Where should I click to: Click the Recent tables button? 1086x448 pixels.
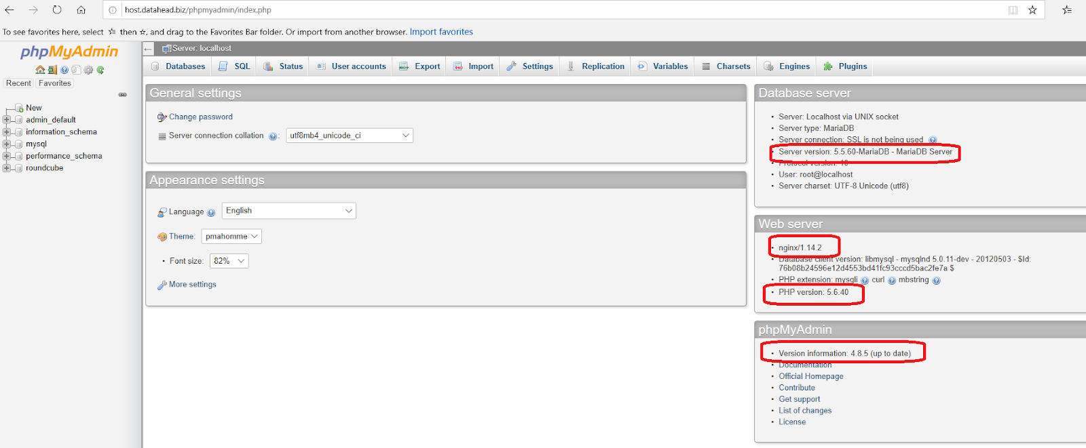pos(18,83)
